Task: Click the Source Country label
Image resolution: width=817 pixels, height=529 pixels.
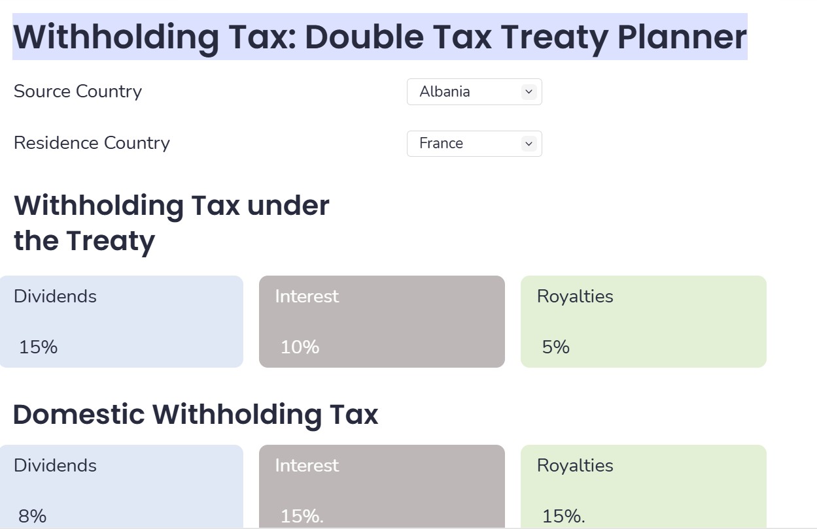Action: click(x=78, y=91)
